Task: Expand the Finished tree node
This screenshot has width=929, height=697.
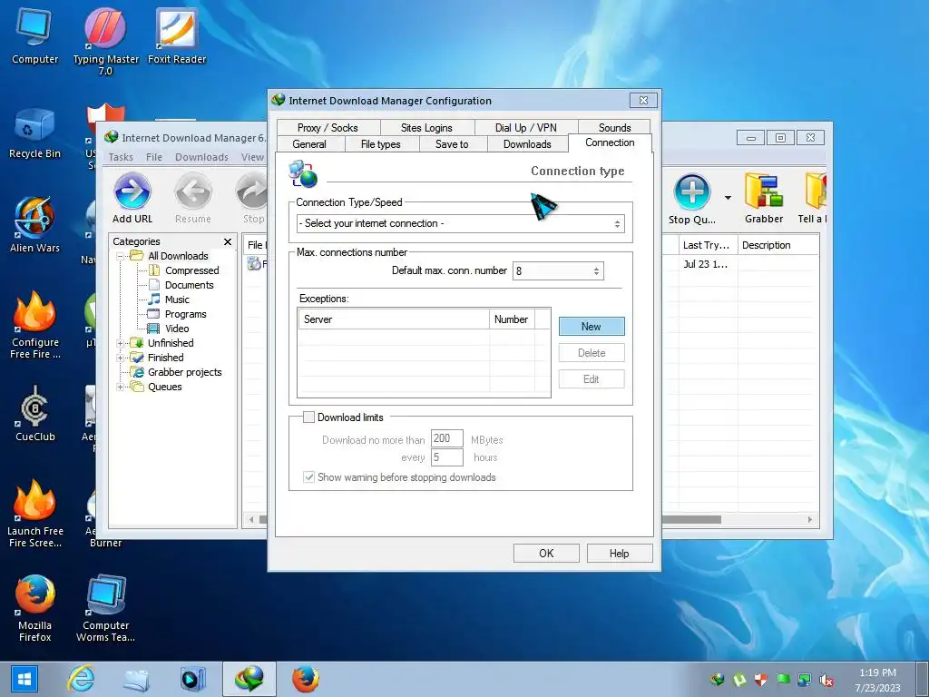Action: click(x=121, y=358)
